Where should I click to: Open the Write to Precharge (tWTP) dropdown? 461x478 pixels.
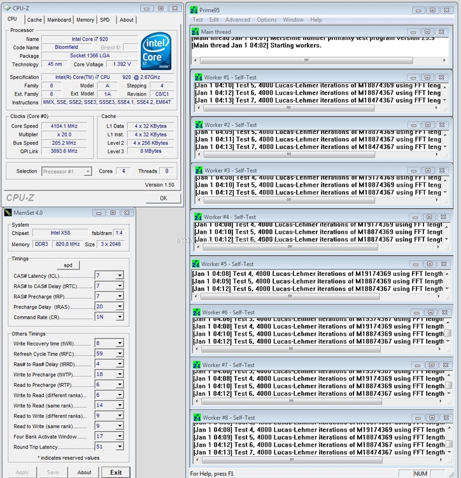(120, 374)
